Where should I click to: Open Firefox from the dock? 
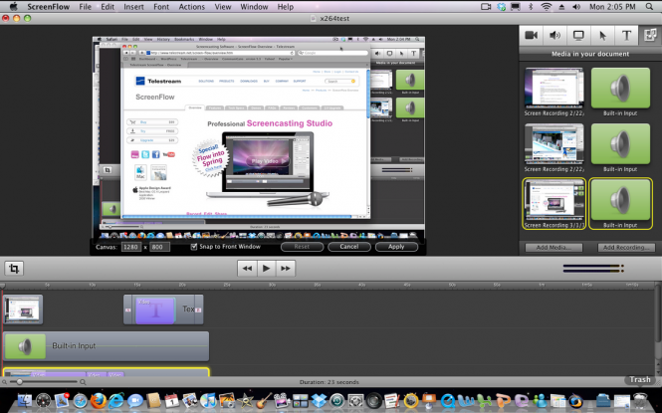pyautogui.click(x=99, y=400)
